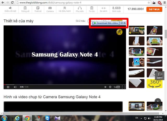Enter fullscreen video mode
This screenshot has height=121, width=167.
pos(123,87)
